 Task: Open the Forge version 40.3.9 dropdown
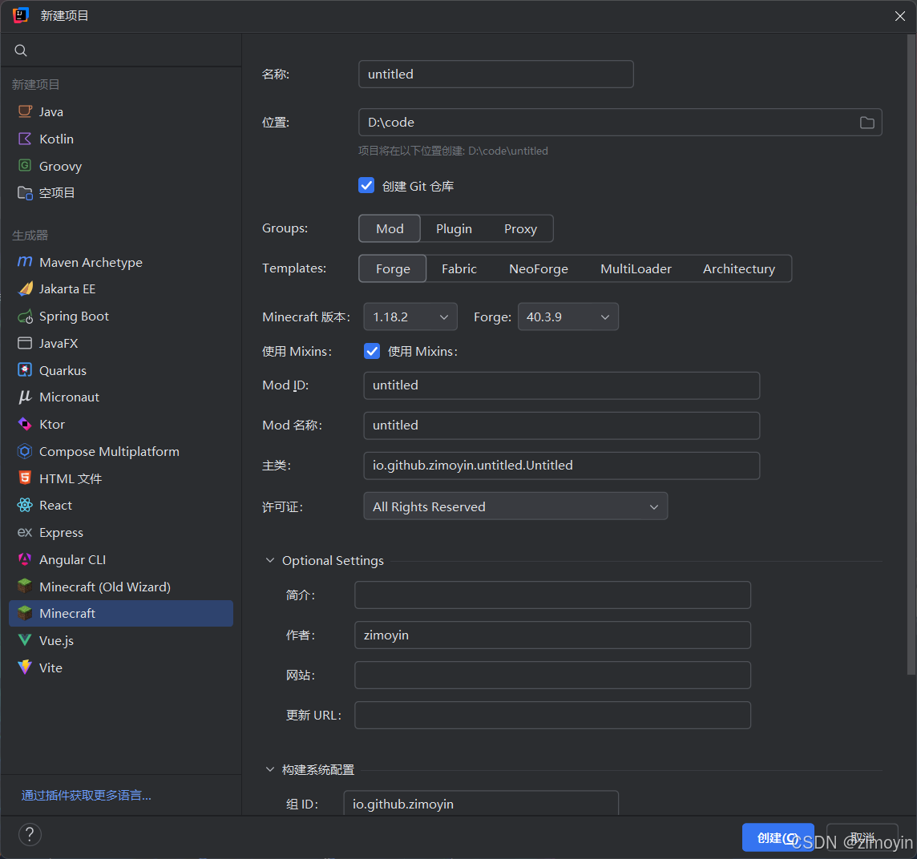[568, 317]
